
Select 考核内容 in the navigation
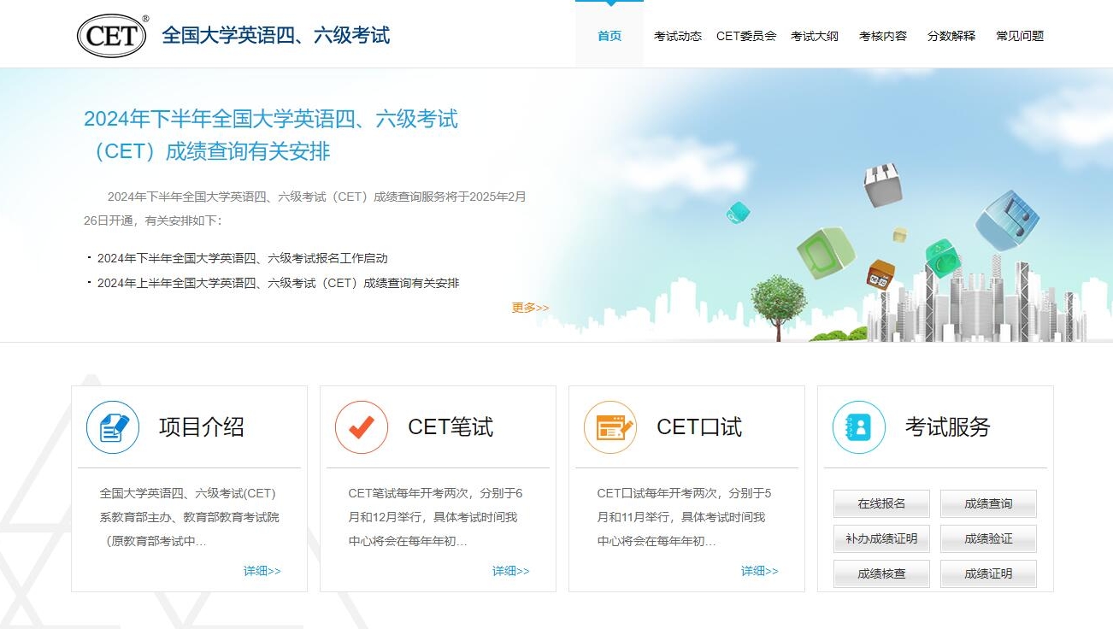tap(882, 36)
